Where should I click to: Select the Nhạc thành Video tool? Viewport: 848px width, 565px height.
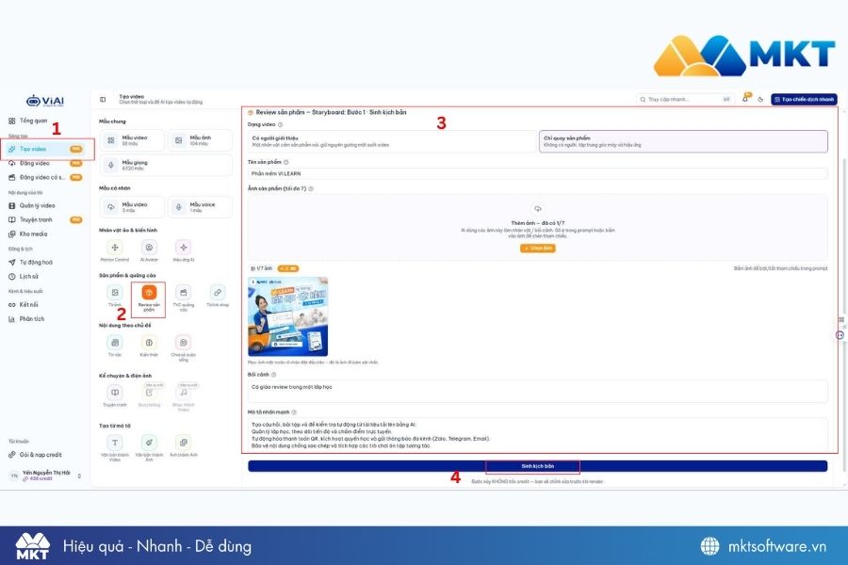[184, 397]
